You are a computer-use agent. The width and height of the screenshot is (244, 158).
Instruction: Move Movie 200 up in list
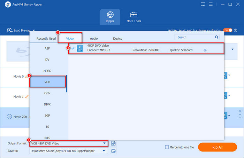coord(240,114)
